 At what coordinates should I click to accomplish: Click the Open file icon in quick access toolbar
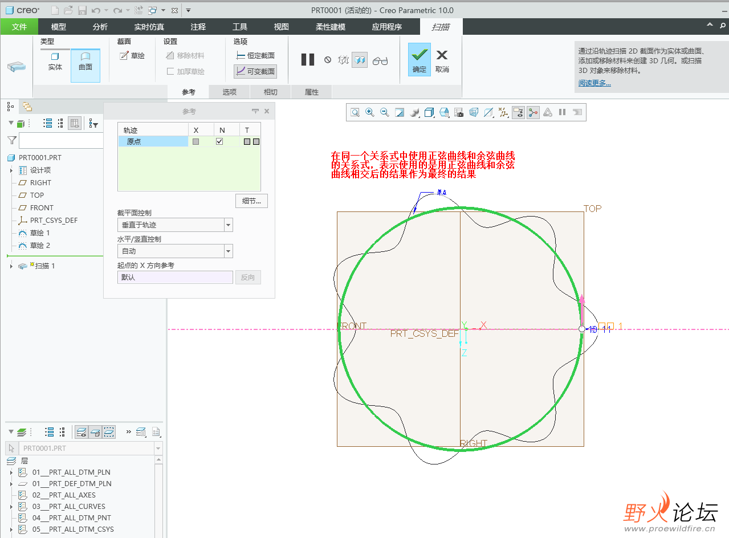[x=68, y=10]
